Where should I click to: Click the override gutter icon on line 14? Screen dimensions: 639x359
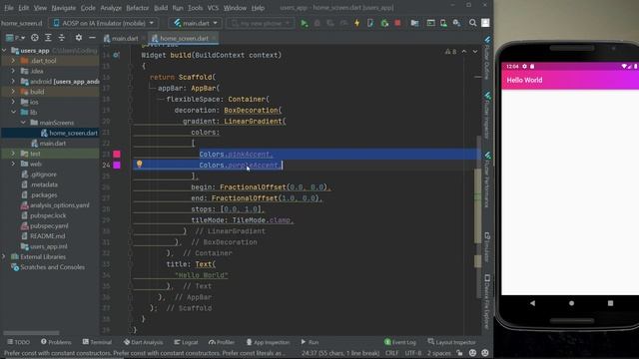[116, 55]
